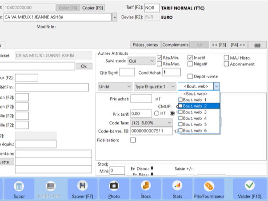Click the keyboard icon button
Viewport: 268px width, 201px height.
click(x=257, y=45)
